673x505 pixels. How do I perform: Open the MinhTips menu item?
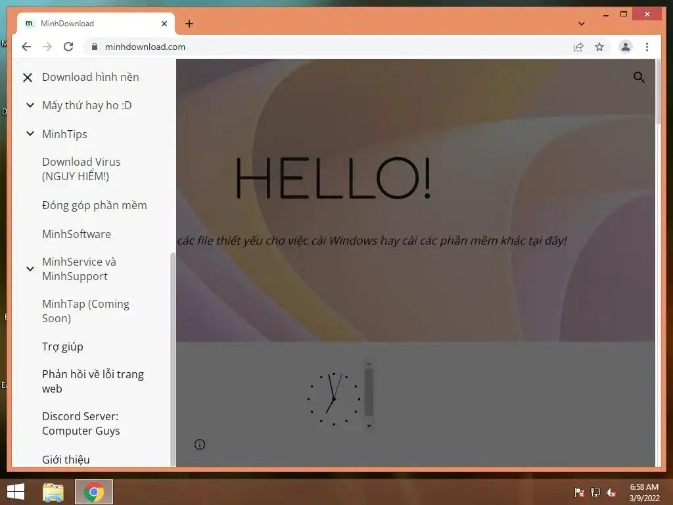pos(64,134)
